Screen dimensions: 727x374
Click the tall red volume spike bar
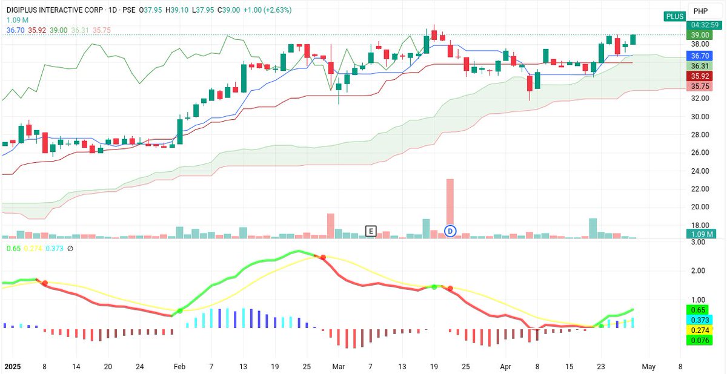(x=450, y=200)
